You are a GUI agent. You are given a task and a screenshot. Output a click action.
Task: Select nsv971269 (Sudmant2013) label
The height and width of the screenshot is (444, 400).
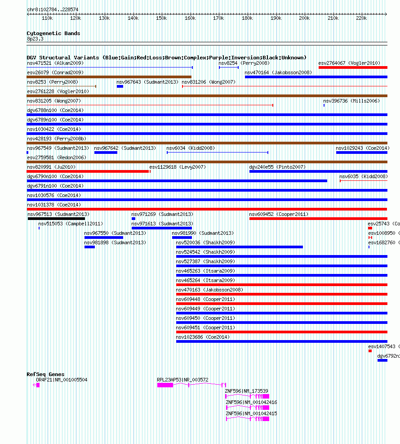point(162,215)
